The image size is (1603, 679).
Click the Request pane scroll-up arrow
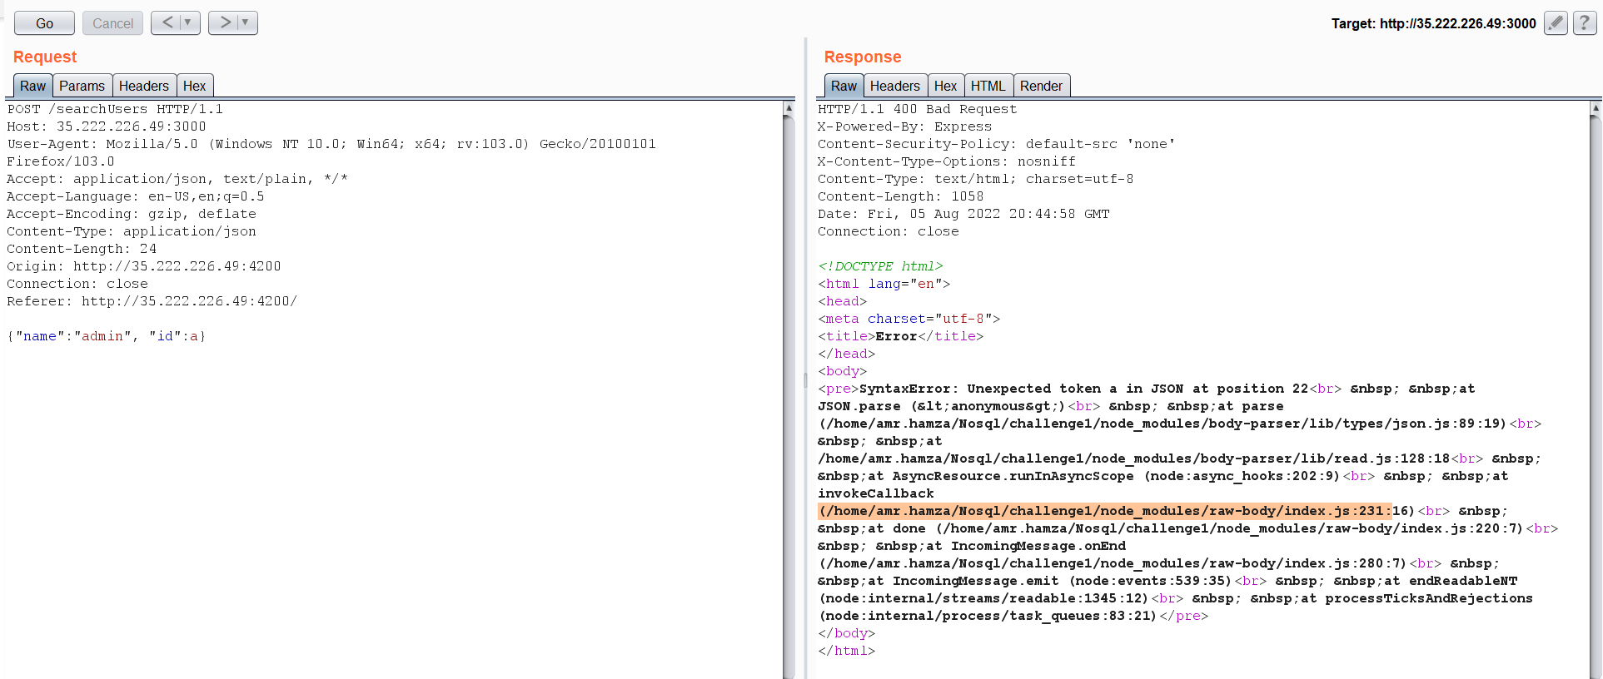pos(789,108)
